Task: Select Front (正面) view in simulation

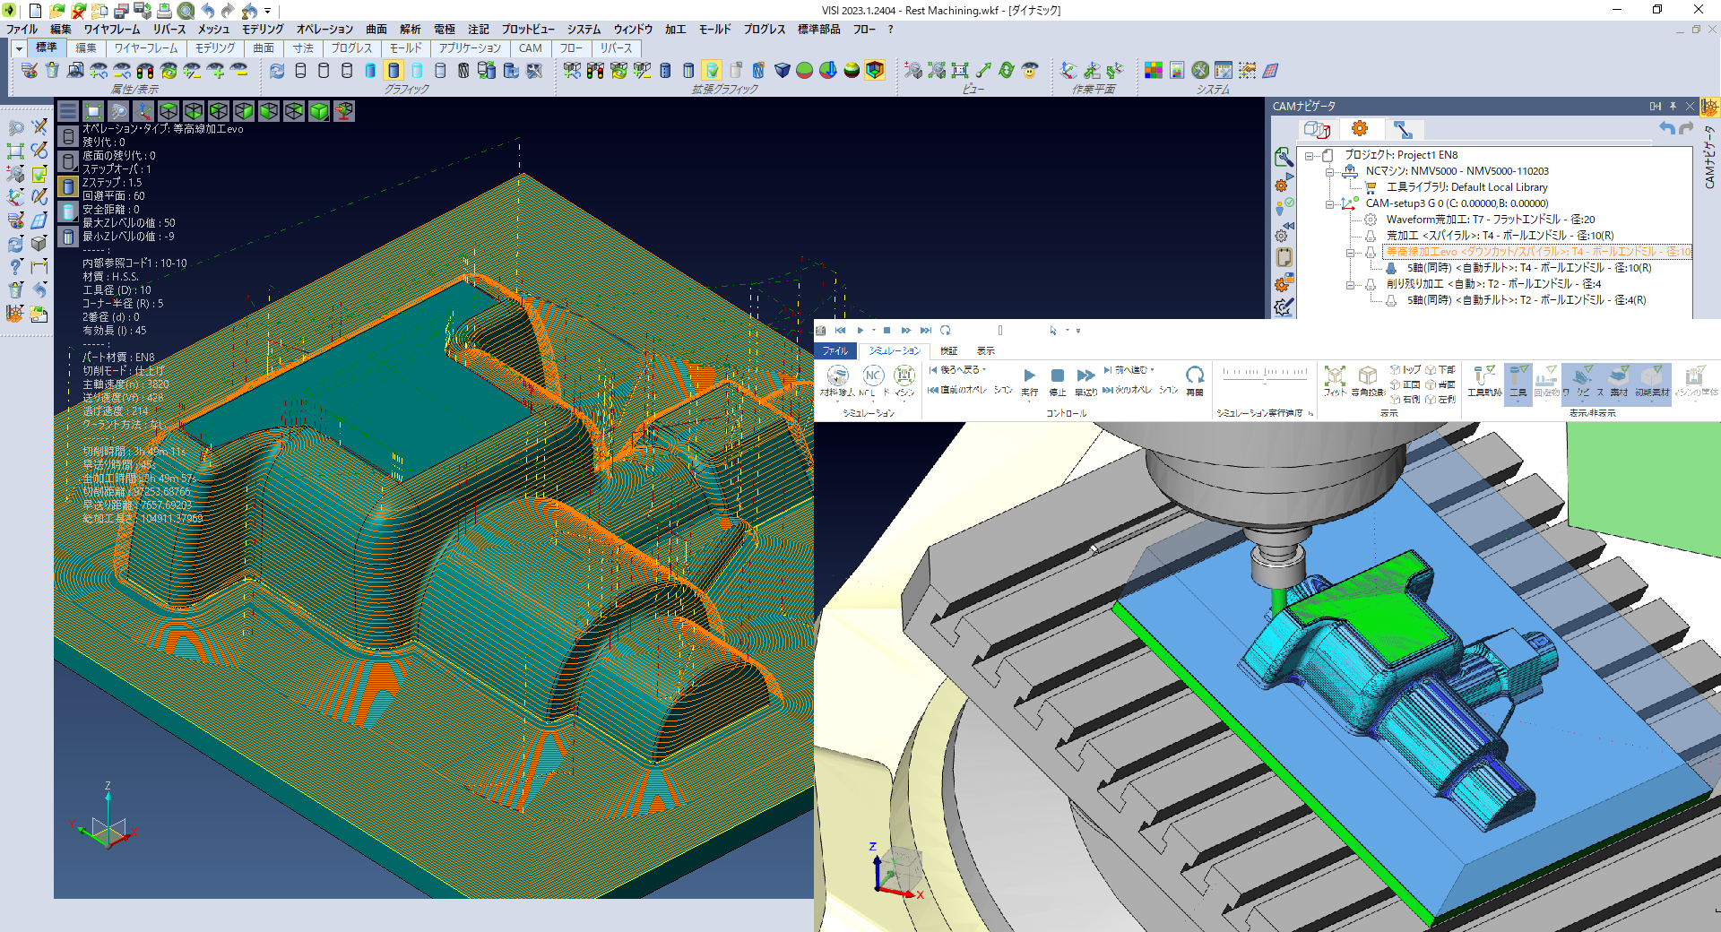Action: coord(1405,384)
